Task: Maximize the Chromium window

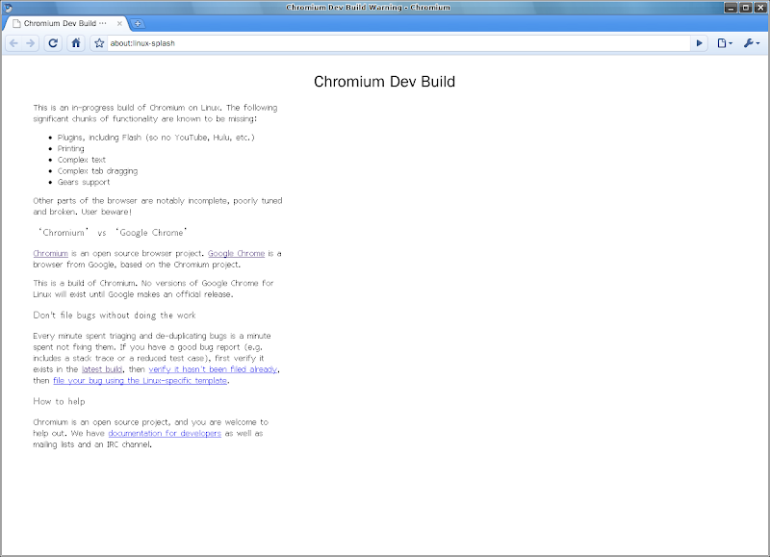Action: 745,8
